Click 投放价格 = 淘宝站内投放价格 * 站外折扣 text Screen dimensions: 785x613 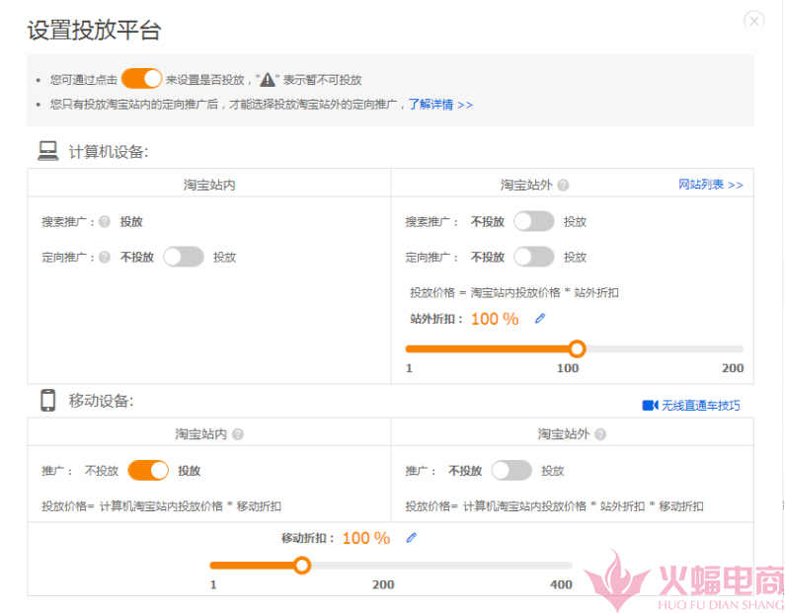tap(514, 293)
